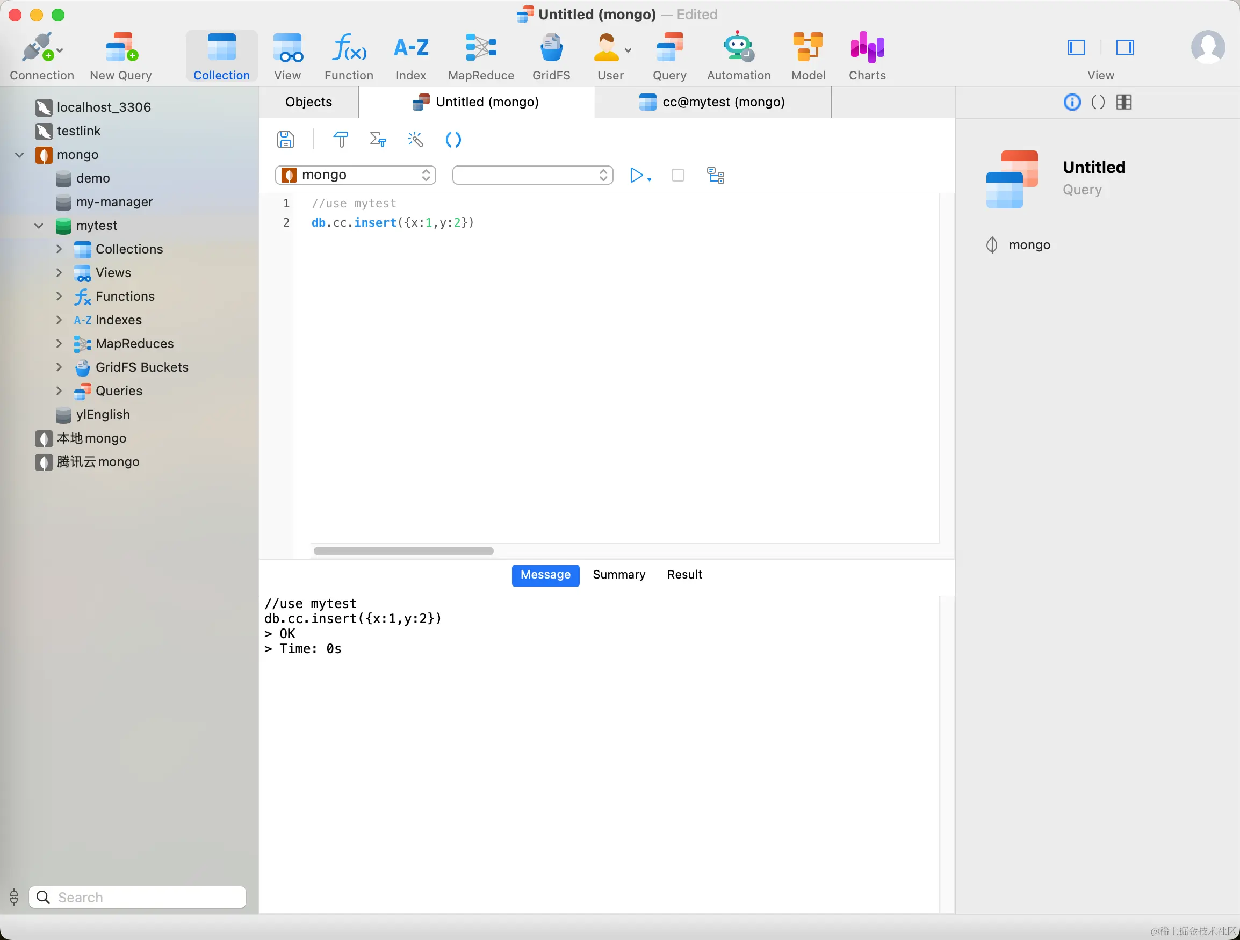Image resolution: width=1240 pixels, height=940 pixels.
Task: Collapse the mytest database node
Action: 39,225
